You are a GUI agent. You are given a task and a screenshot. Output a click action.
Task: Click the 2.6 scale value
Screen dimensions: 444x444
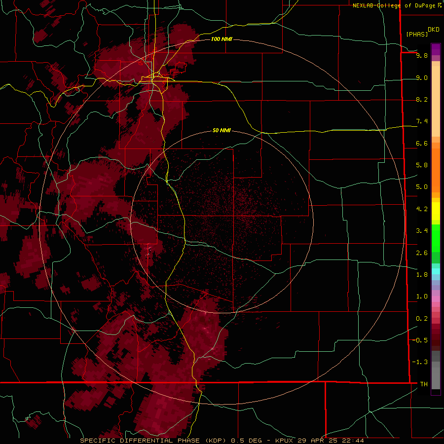422,253
